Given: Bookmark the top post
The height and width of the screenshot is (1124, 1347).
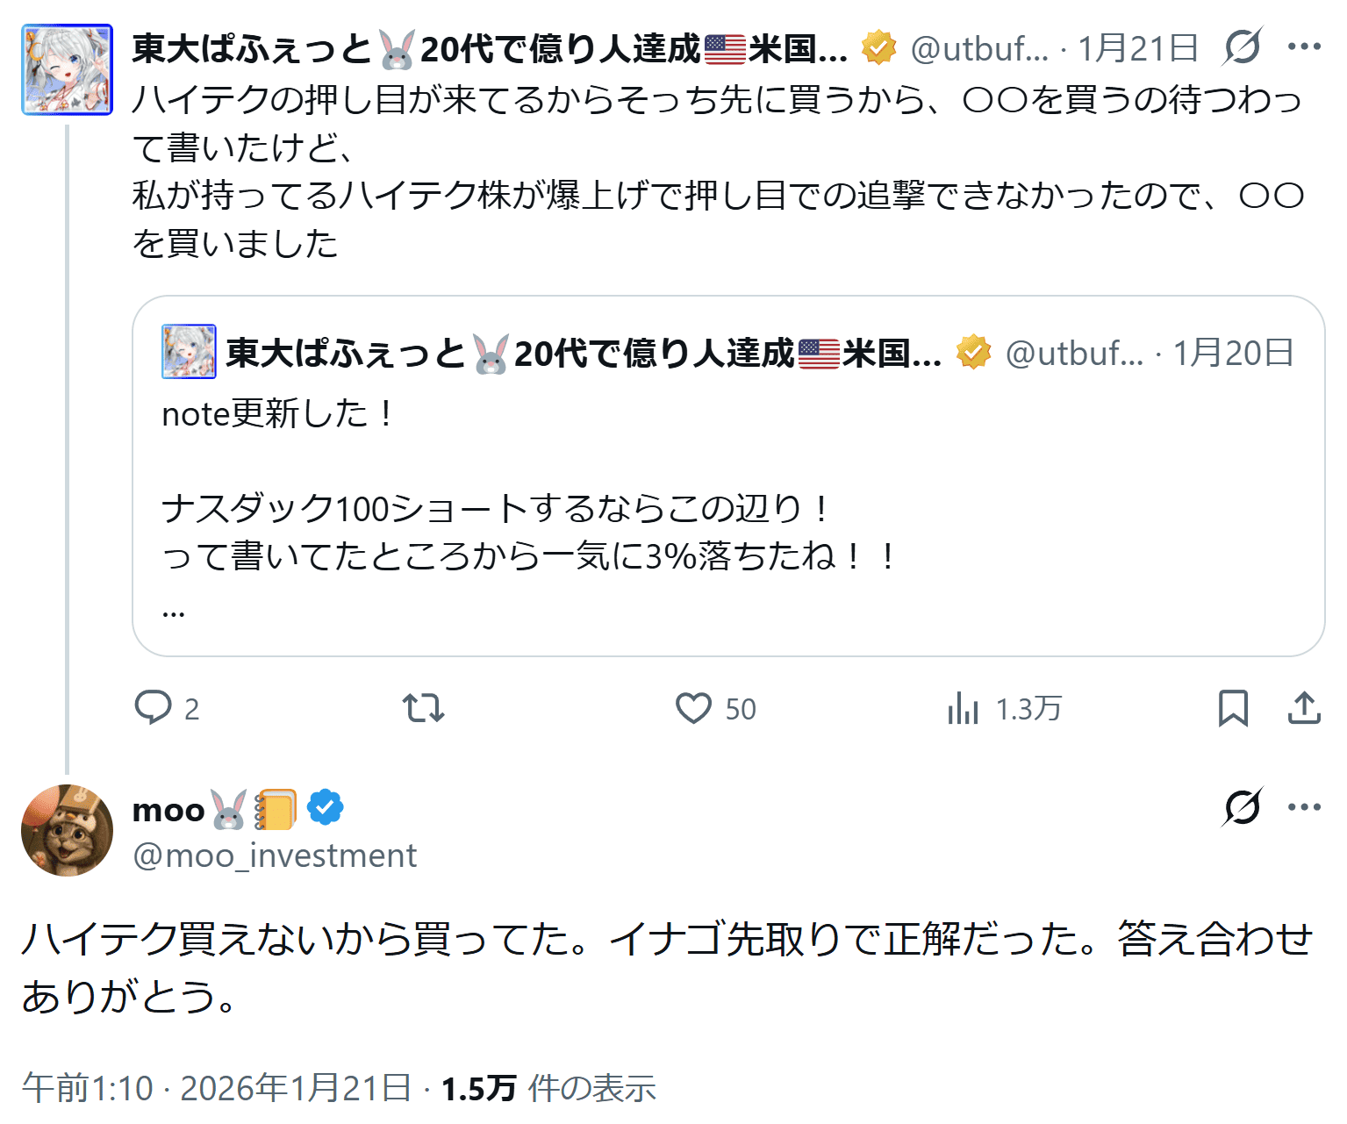Looking at the screenshot, I should (1233, 707).
